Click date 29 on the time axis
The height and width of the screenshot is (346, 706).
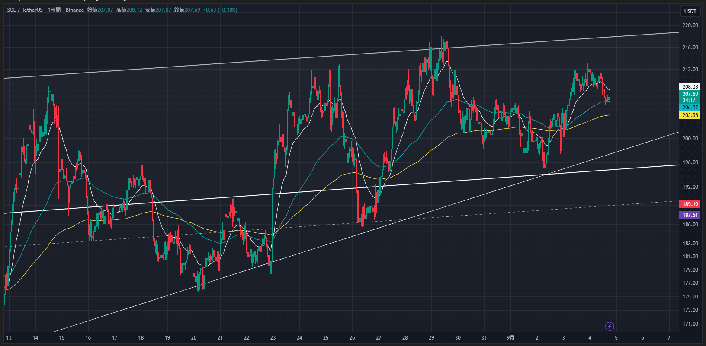(x=431, y=338)
